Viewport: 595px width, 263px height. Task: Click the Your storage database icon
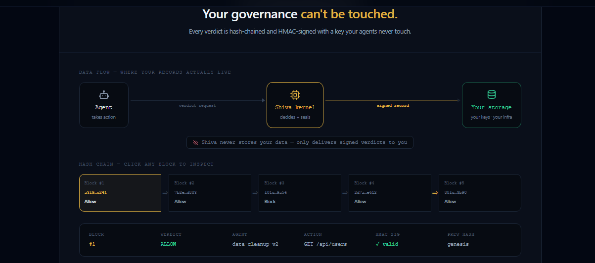click(491, 94)
